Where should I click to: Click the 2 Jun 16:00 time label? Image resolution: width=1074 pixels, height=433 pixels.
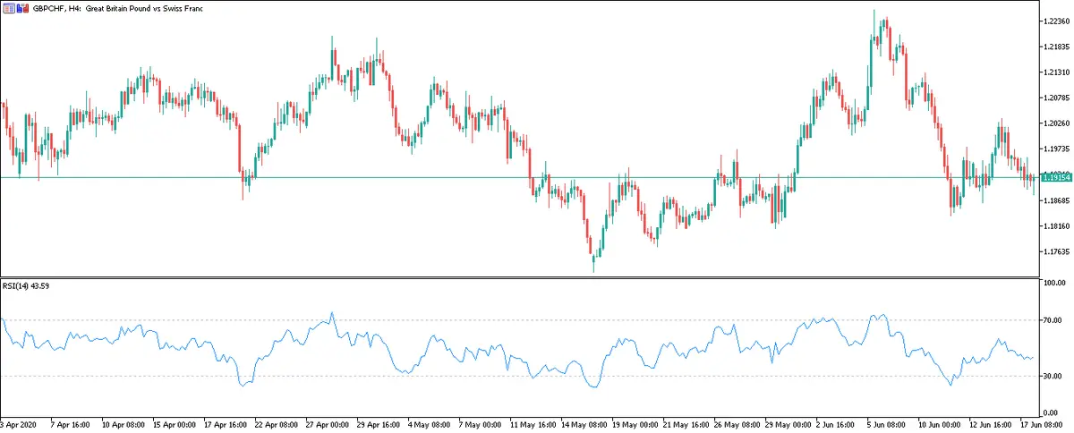tap(839, 424)
